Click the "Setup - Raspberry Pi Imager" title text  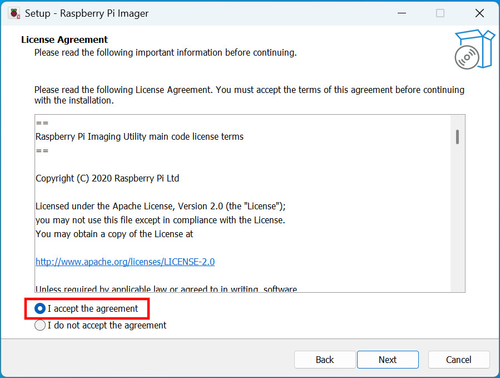[x=87, y=13]
